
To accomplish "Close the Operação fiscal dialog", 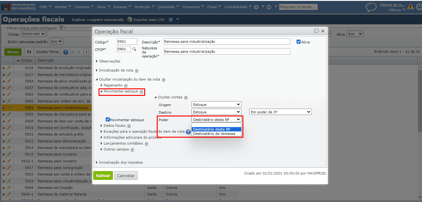I will (x=323, y=31).
